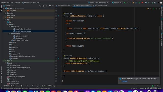The width and height of the screenshot is (163, 92).
Task: Click the yellow warning indicator in editor corner
Action: point(148,9)
